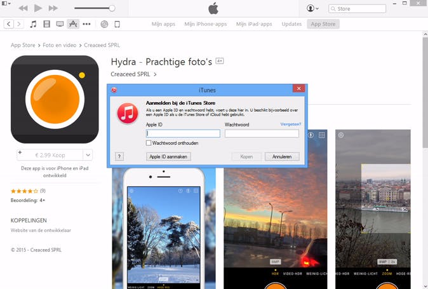The image size is (428, 289).
Task: Switch to Updates tab
Action: [x=291, y=24]
